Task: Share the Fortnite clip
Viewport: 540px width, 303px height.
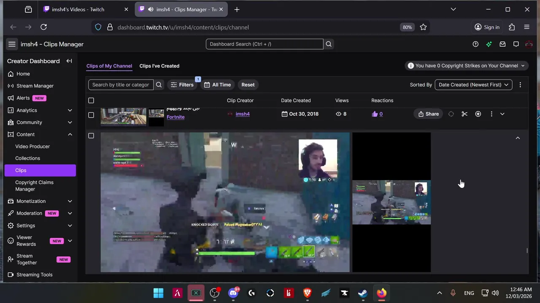Action: (429, 114)
